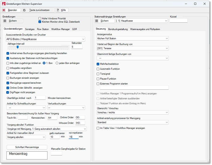Click the Hilfe question mark icon
The image size is (212, 165).
pos(58,10)
